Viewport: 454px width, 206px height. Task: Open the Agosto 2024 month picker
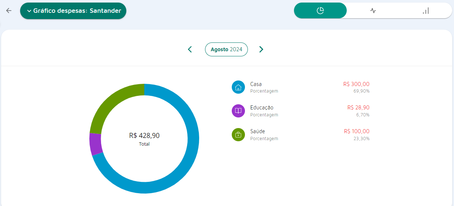click(226, 49)
